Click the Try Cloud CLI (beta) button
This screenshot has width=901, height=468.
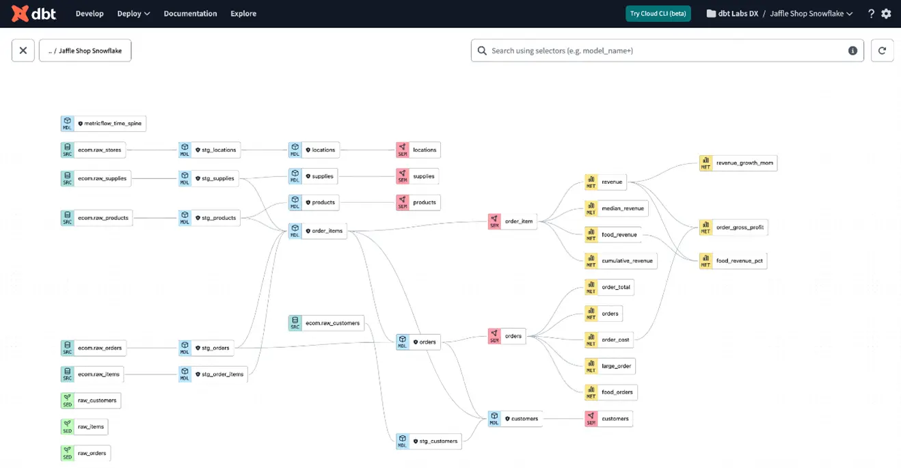658,14
